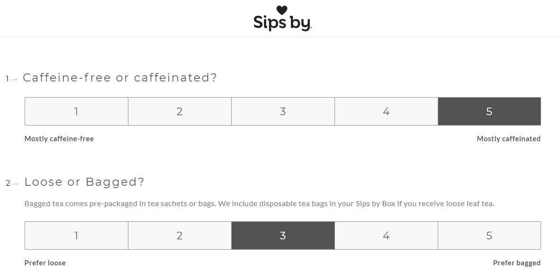
Task: Click the Prefer loose label
Action: click(45, 263)
